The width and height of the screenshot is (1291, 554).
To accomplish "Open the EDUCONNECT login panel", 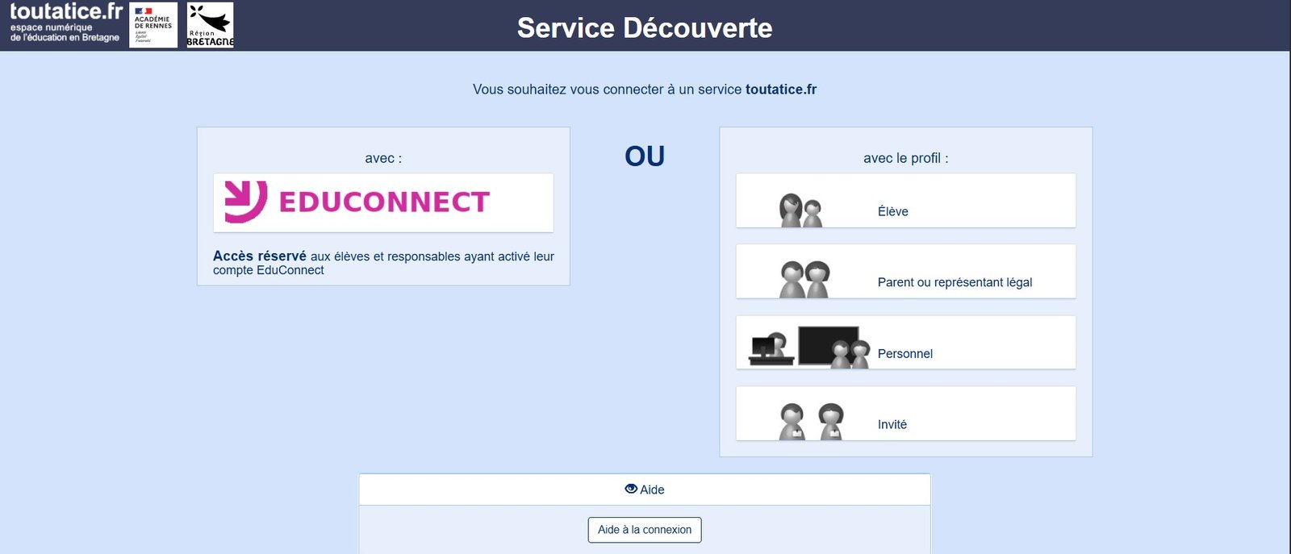I will coord(382,202).
